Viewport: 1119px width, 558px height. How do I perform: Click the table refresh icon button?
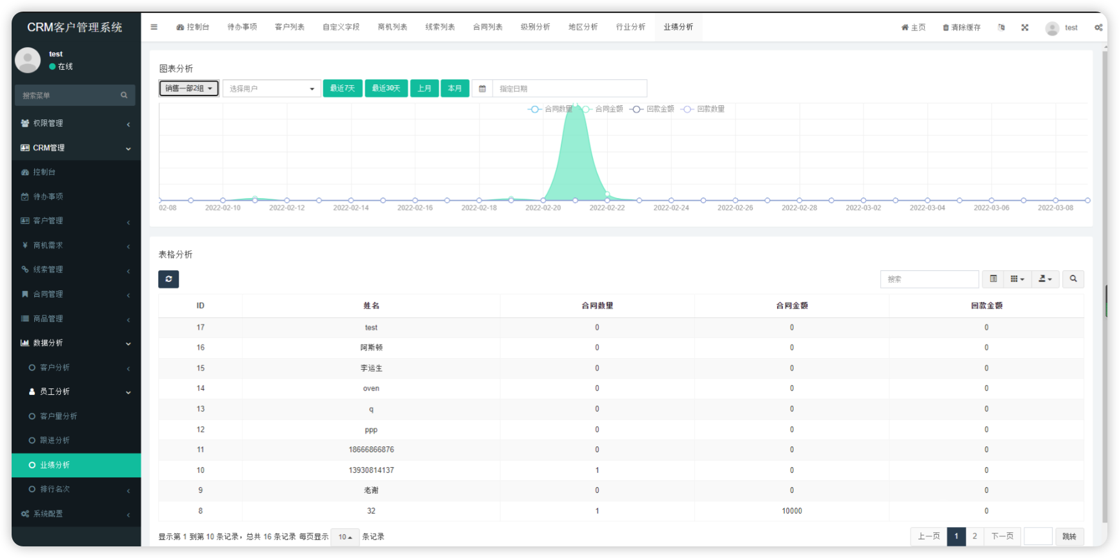click(x=168, y=279)
